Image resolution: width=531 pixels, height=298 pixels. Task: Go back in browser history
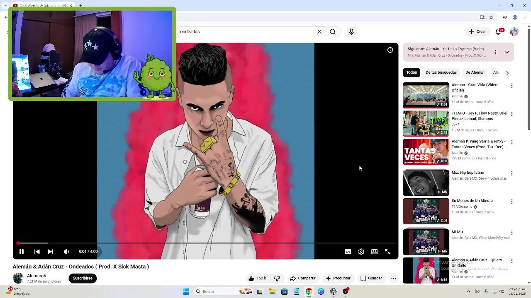pyautogui.click(x=6, y=17)
